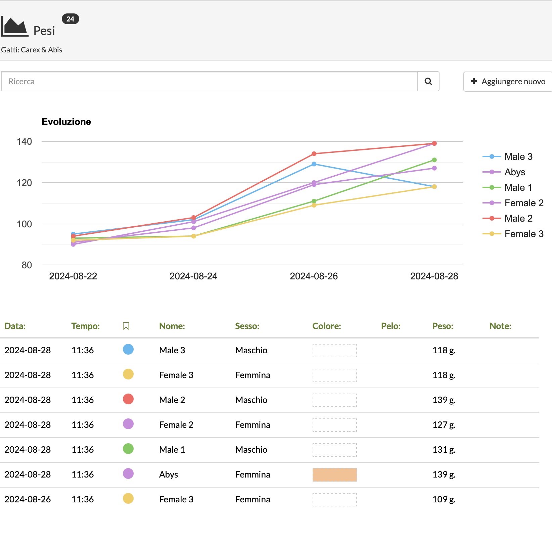Toggle Abys series in chart legend
The height and width of the screenshot is (542, 552).
pos(504,172)
